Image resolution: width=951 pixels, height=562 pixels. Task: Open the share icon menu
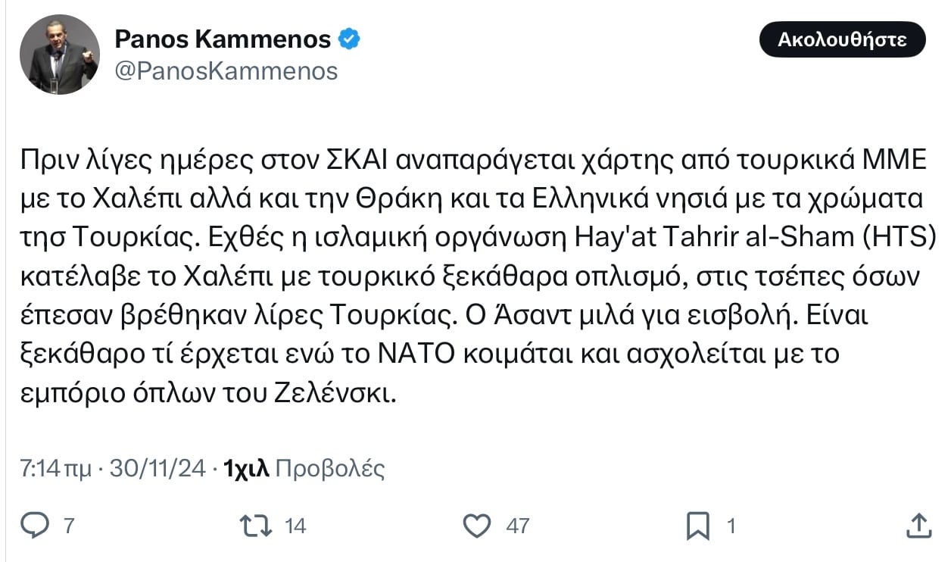[x=918, y=524]
